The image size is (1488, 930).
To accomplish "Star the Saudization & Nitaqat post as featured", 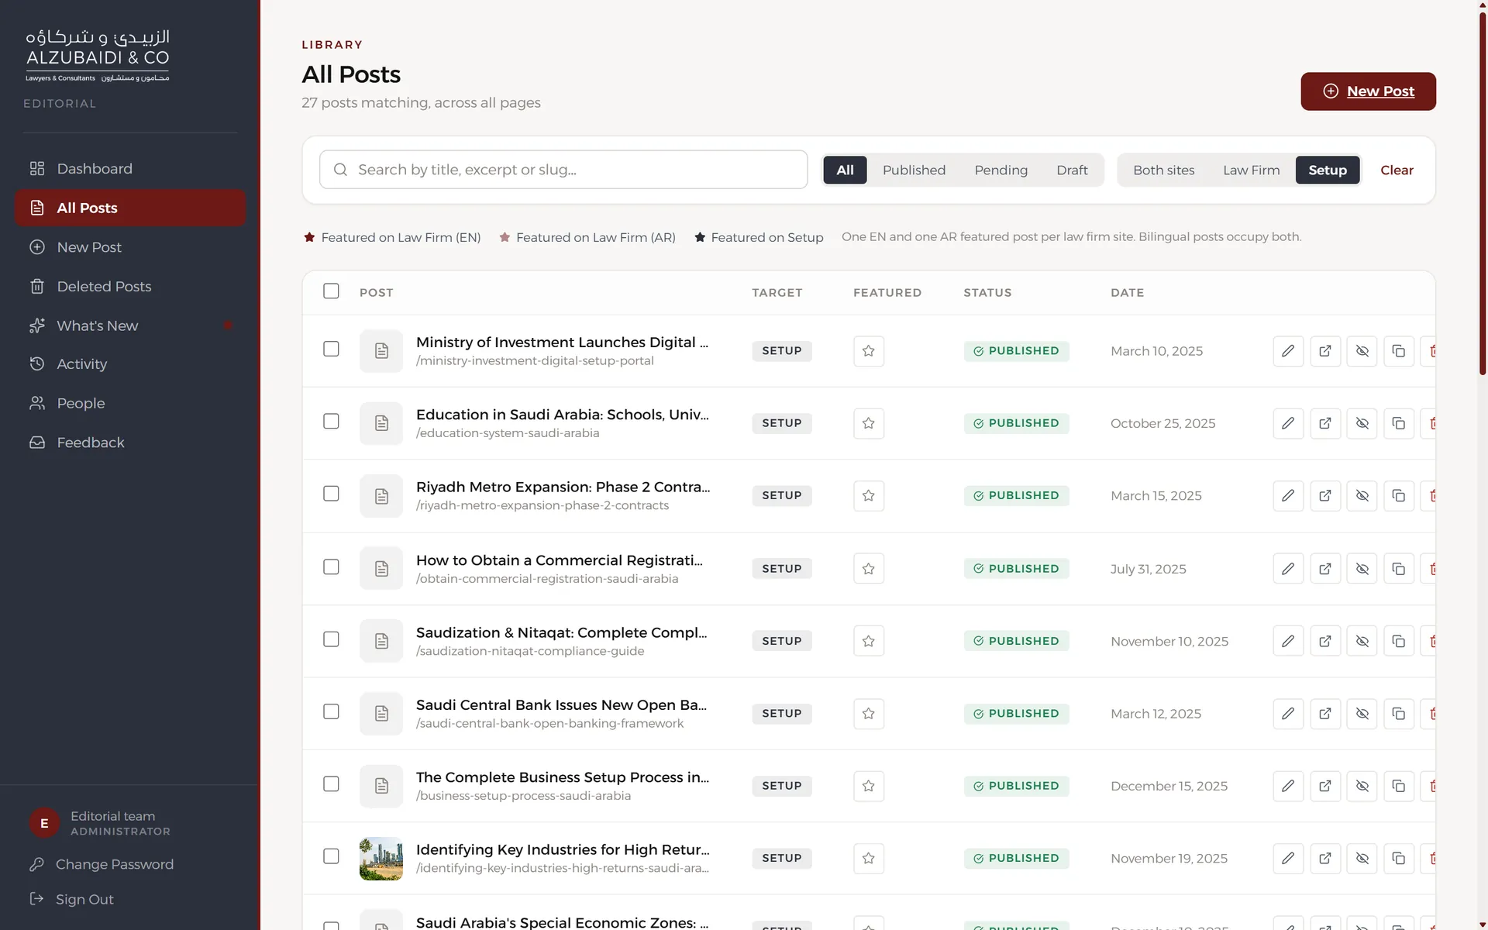I will point(869,641).
